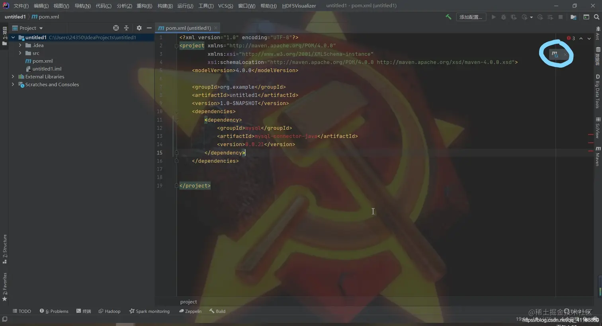602x326 pixels.
Task: Select untitled1.iml file in tree
Action: coord(43,69)
